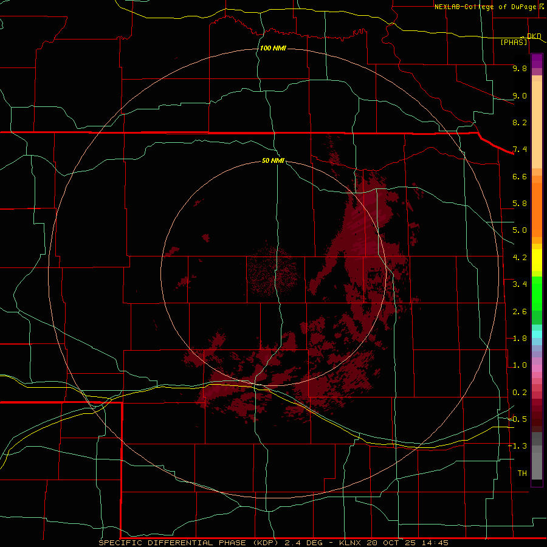Click the SPECIFIC DIFFERENTIAL PHASE (KDP) caption

188,543
